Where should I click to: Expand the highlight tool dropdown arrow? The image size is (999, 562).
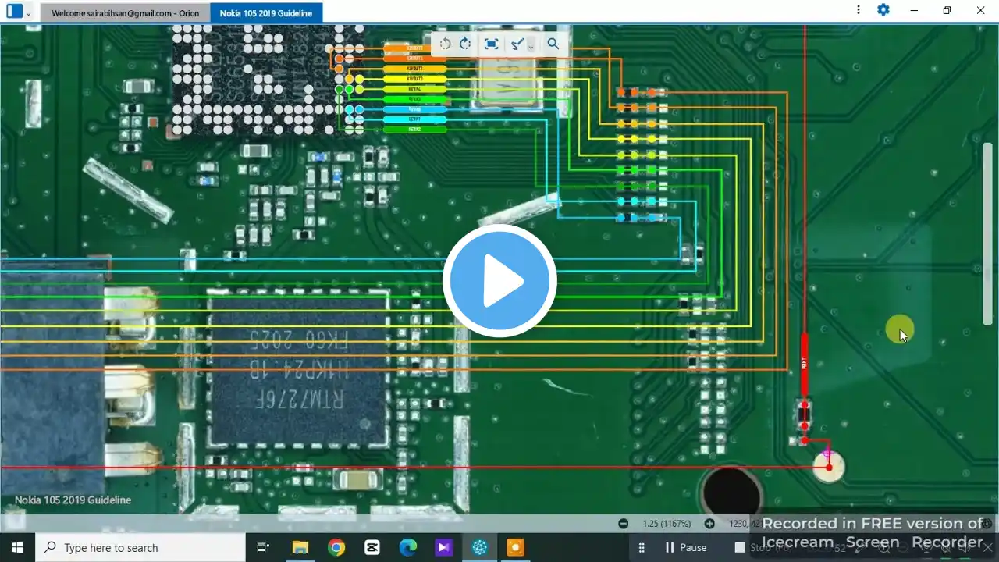531,46
